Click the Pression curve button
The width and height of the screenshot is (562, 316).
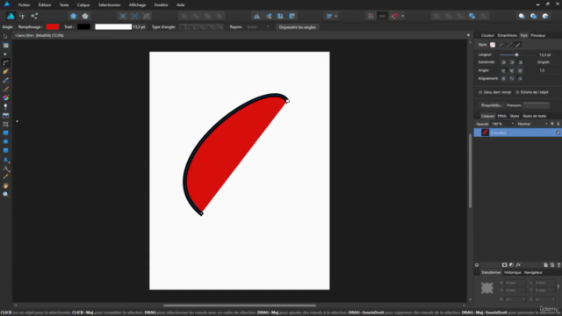pos(537,105)
